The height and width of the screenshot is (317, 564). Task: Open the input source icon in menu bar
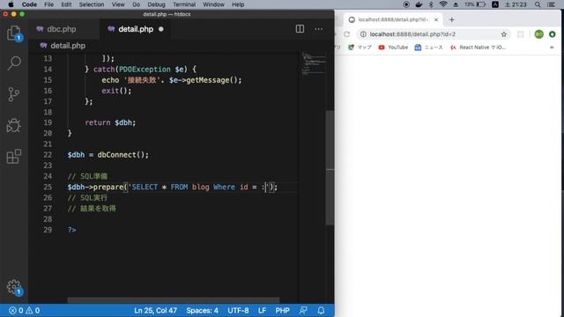[x=495, y=4]
